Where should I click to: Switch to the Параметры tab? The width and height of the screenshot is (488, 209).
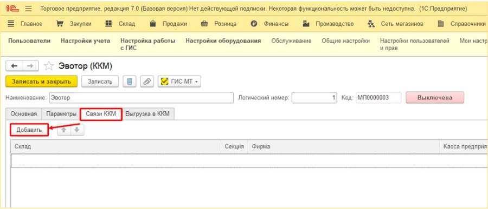tap(61, 114)
